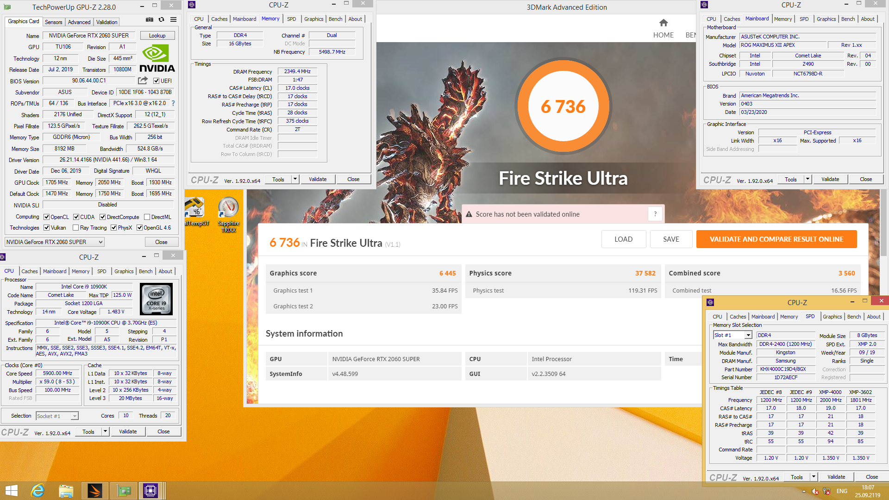
Task: Click the SAVE button in 3DMark
Action: 671,239
